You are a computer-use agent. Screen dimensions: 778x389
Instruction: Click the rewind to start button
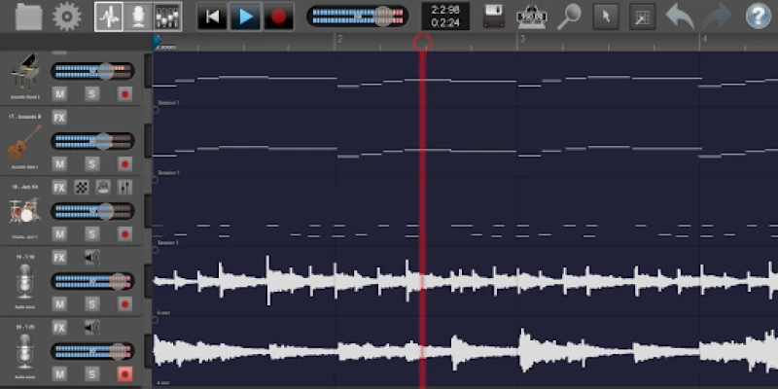pos(211,16)
